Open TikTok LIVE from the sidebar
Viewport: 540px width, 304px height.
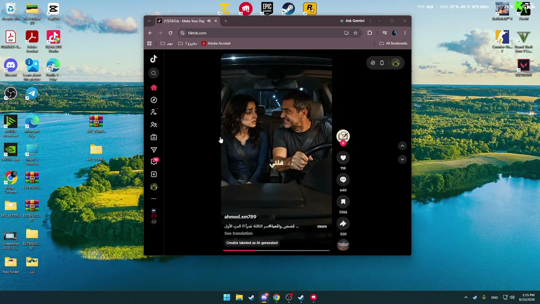154,137
